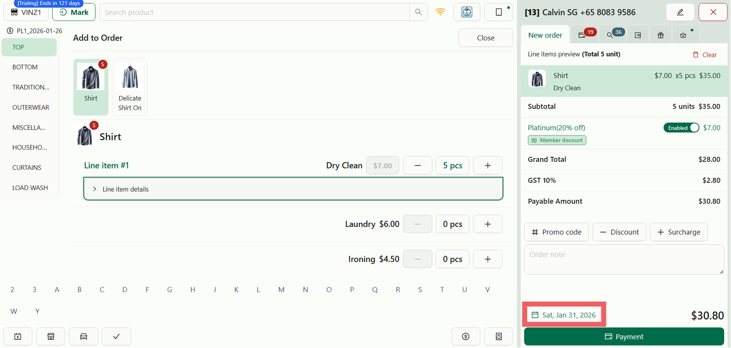731x348 pixels.
Task: Decrease Dry Clean quantity with minus
Action: [418, 165]
